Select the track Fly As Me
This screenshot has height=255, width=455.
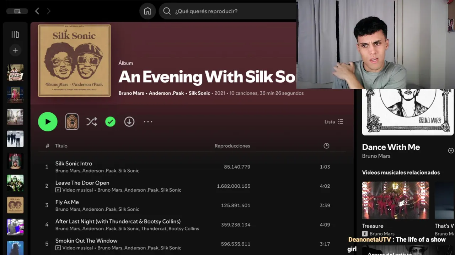coord(67,202)
